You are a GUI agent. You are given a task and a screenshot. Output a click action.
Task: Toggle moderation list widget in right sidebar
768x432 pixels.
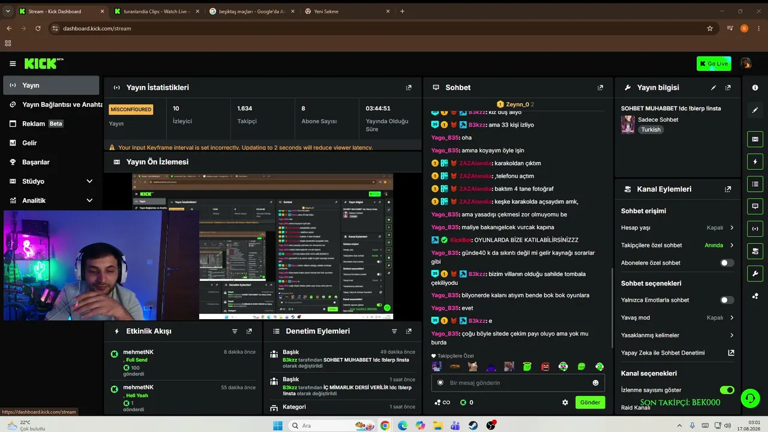coord(755,184)
